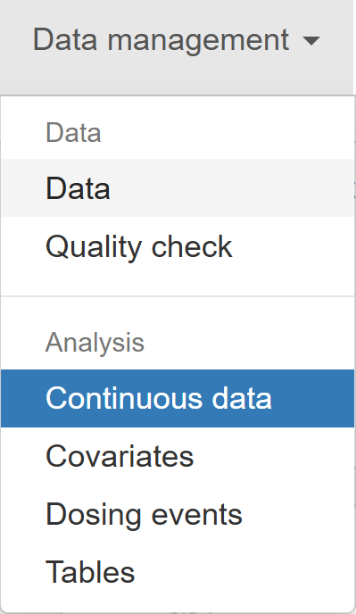Open the Data menu entry
Screen dimensions: 356x614
(x=178, y=188)
